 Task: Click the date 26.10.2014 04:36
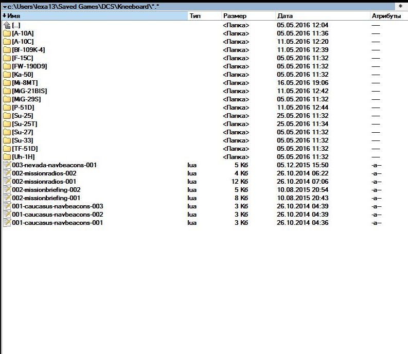pyautogui.click(x=303, y=223)
